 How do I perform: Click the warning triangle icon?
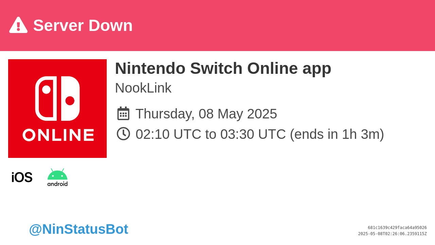(18, 25)
